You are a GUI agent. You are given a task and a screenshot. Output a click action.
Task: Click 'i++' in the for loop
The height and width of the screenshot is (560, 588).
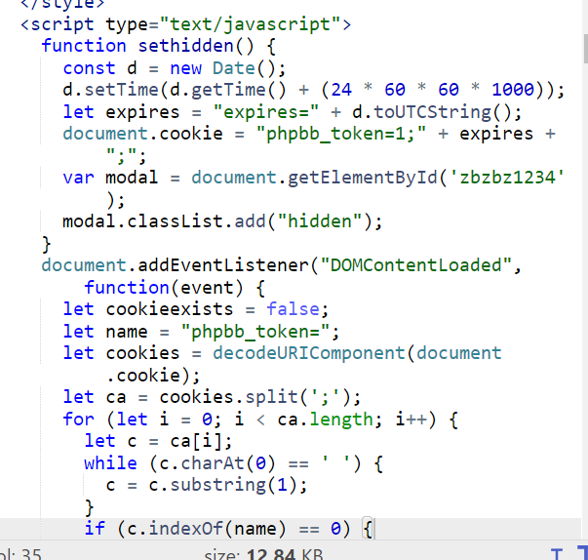[x=411, y=420]
